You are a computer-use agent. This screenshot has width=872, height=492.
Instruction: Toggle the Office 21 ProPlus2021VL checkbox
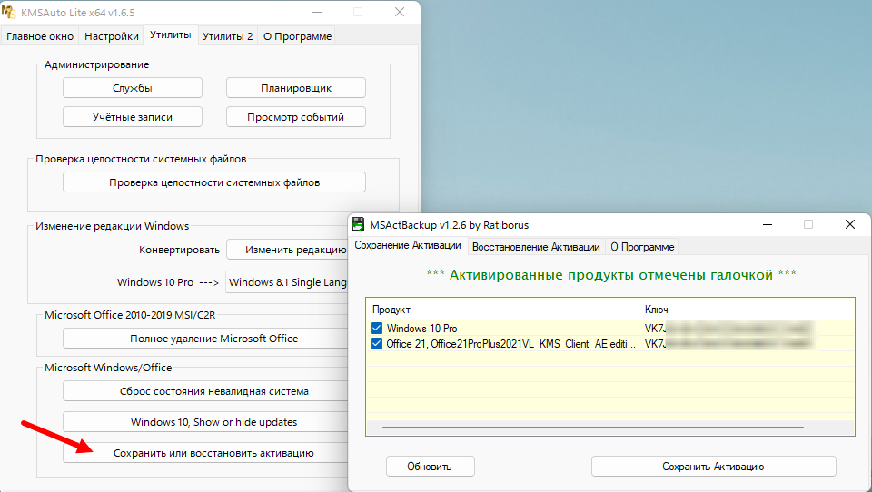[x=376, y=343]
